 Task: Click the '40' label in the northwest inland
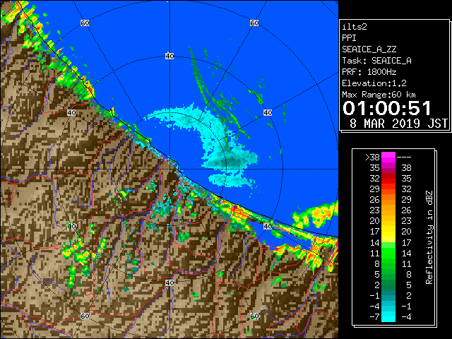71,112
